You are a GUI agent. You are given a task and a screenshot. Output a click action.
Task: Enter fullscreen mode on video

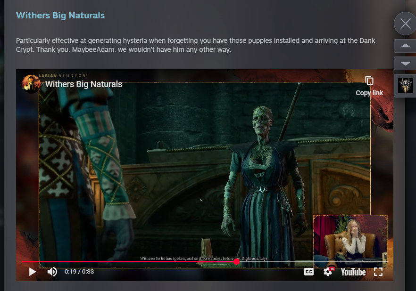378,272
